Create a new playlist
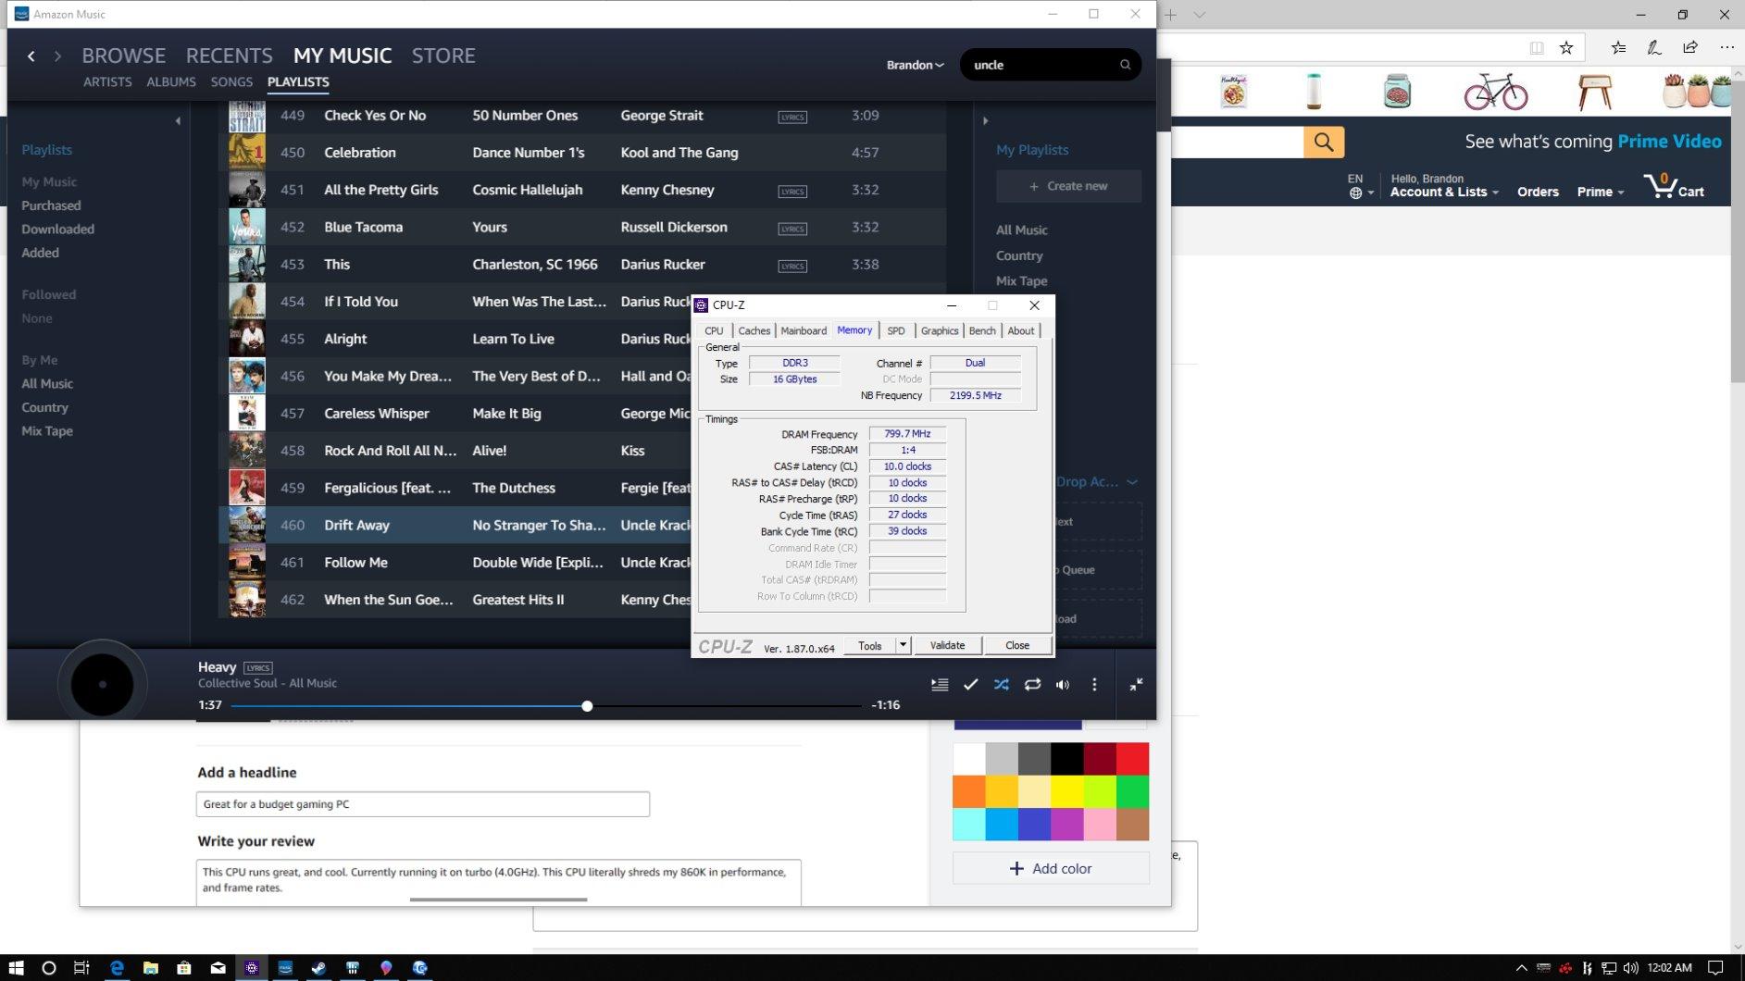 1068,186
